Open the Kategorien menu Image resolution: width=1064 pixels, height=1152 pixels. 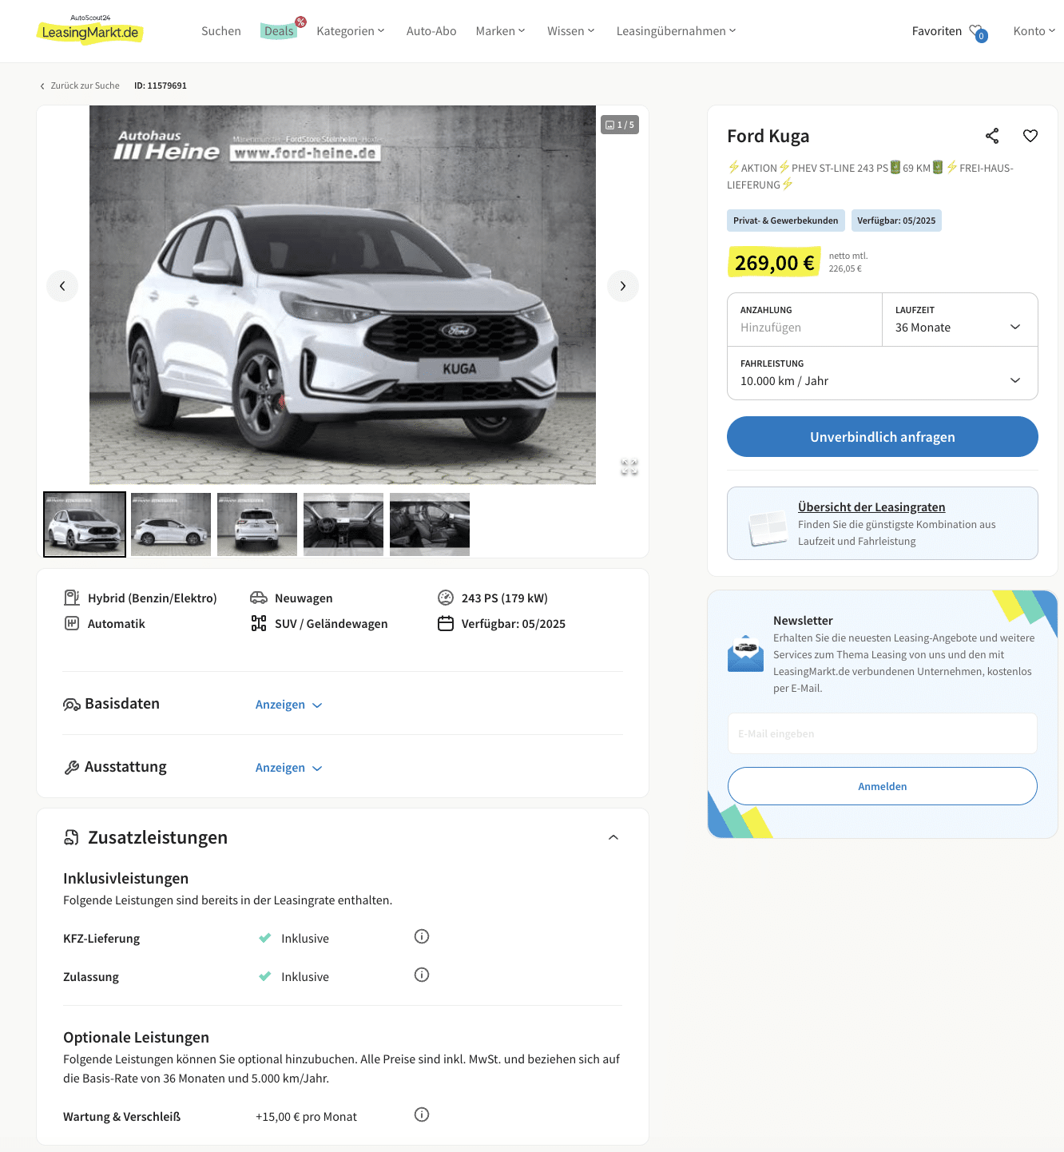pyautogui.click(x=351, y=31)
